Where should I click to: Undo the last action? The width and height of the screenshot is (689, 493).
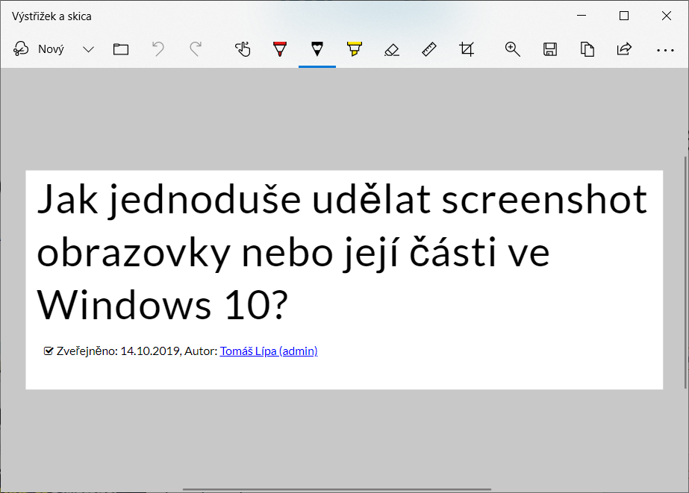point(158,49)
